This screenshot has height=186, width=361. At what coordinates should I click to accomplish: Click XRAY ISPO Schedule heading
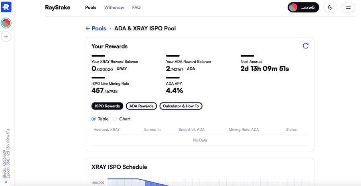point(119,167)
